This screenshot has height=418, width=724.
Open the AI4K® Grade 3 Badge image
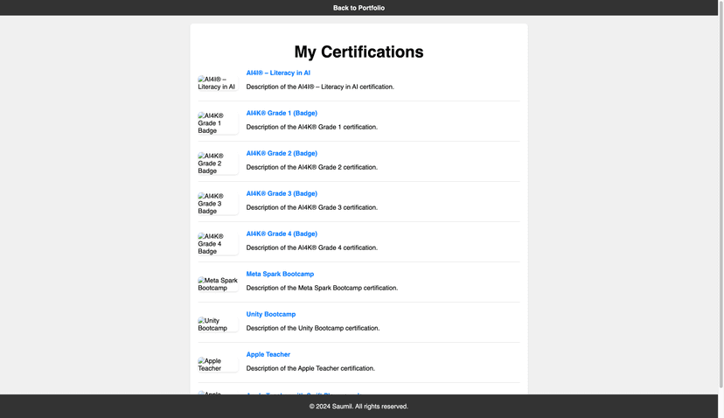pyautogui.click(x=218, y=204)
